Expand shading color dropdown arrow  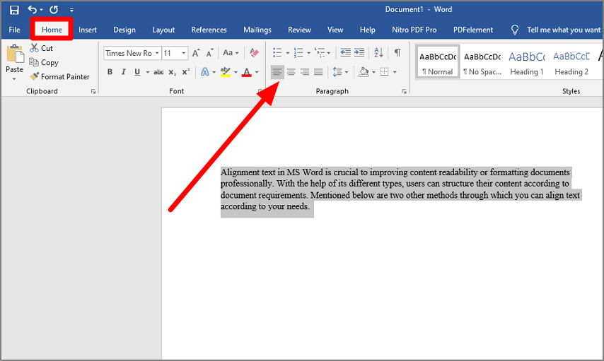(373, 72)
